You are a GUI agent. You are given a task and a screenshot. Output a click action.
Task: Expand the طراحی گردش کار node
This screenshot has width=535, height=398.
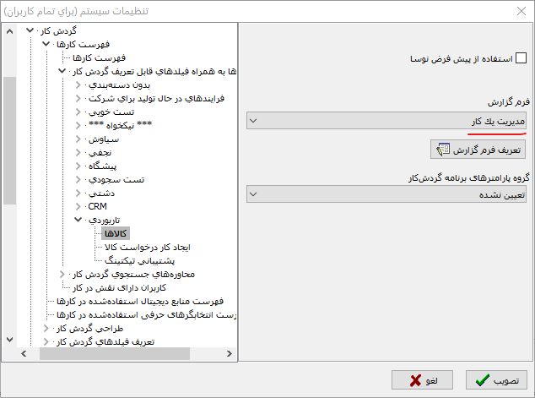click(x=45, y=328)
